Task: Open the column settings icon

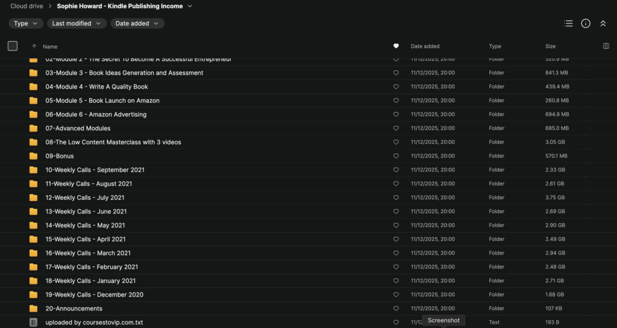Action: [606, 46]
